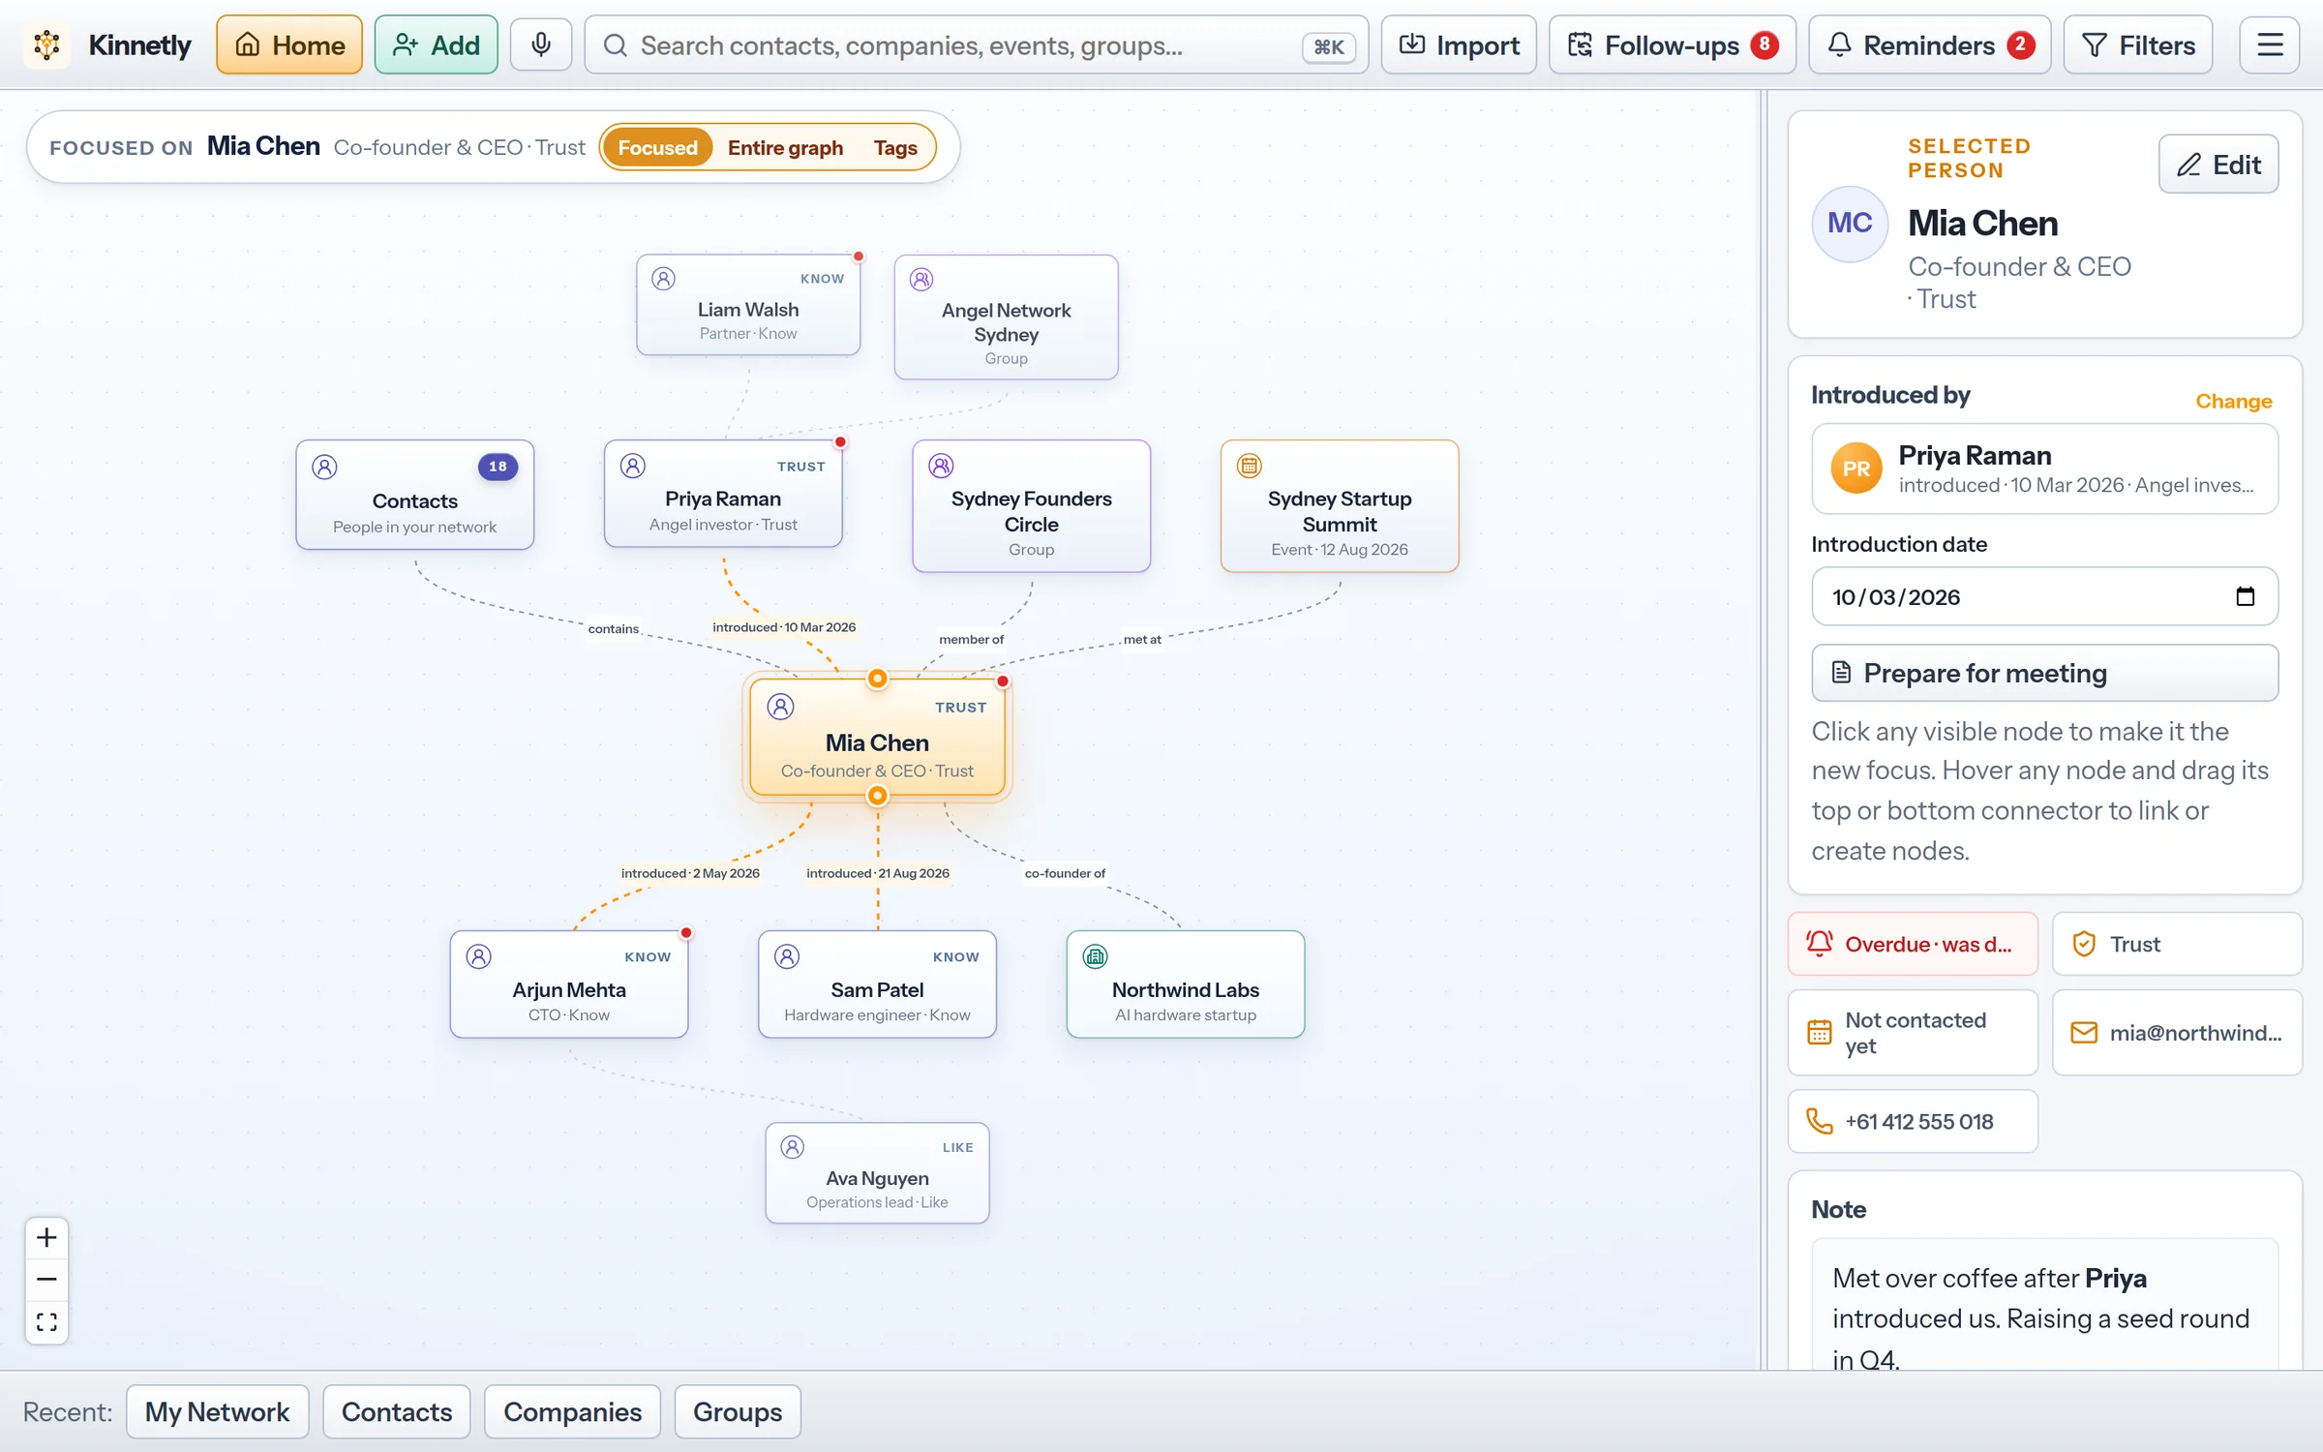Select the Ava Nguyen node
Viewport: 2323px width, 1452px height.
[877, 1172]
